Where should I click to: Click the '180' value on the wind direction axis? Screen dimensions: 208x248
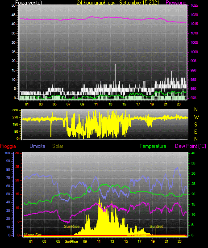point(15,125)
